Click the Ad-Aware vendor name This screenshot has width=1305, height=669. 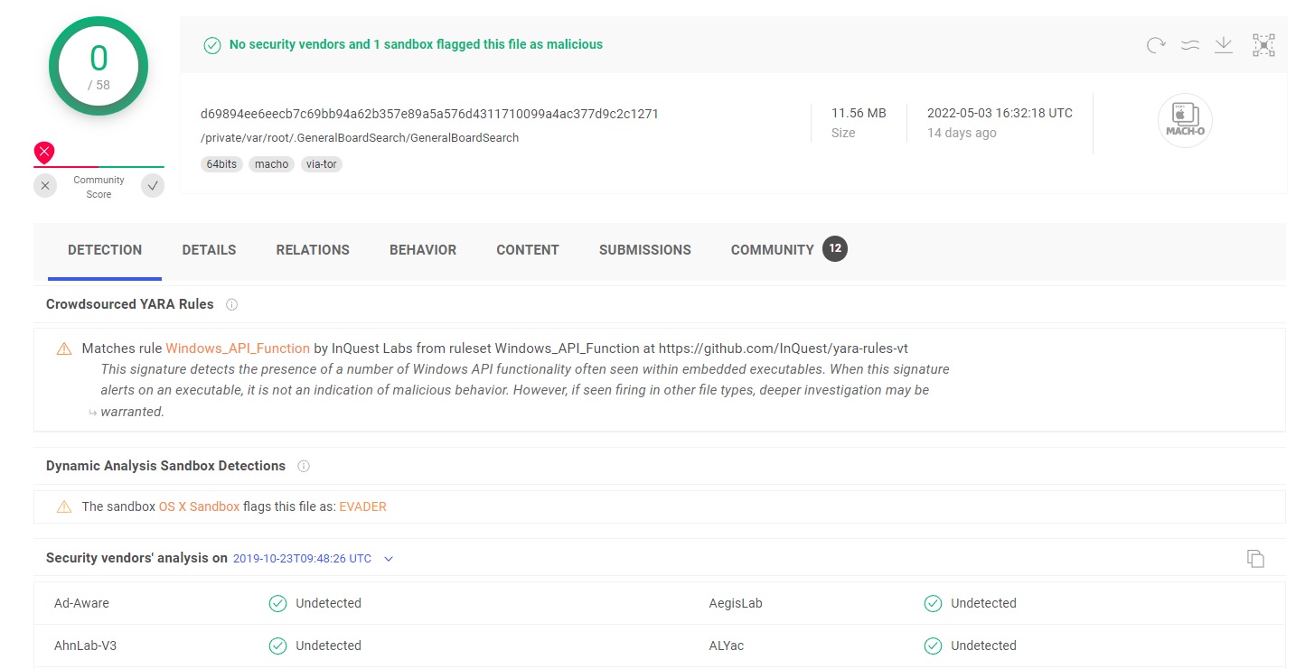point(81,603)
